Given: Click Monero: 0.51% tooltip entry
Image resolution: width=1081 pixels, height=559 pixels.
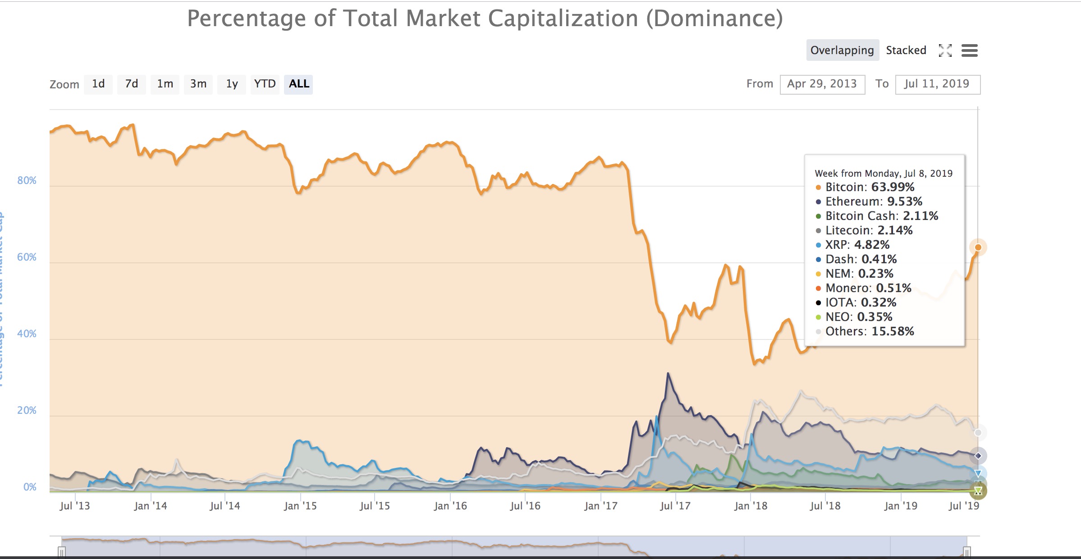Looking at the screenshot, I should (863, 288).
